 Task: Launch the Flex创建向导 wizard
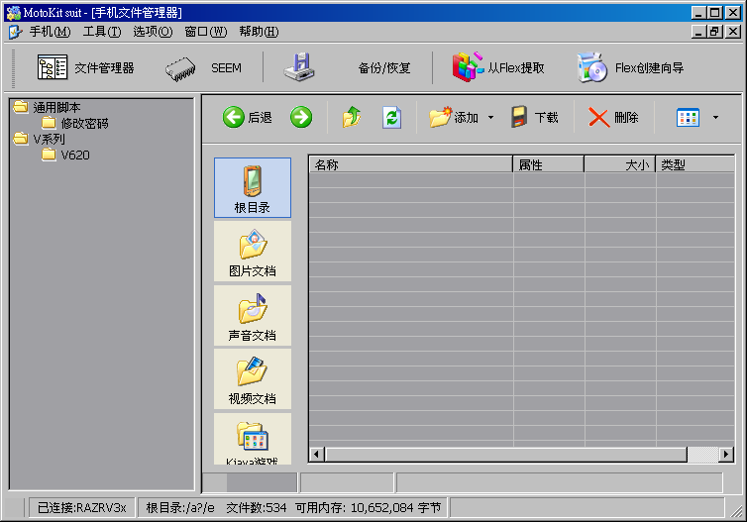[x=631, y=67]
